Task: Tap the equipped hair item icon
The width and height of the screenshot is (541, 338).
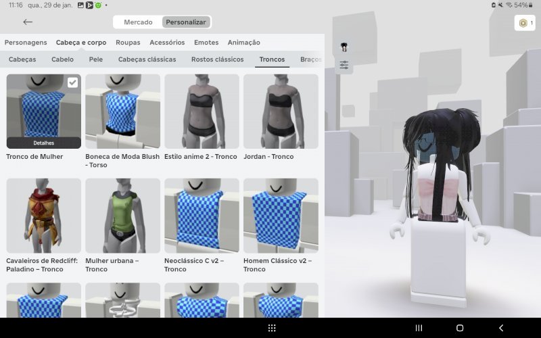Action: [x=344, y=47]
